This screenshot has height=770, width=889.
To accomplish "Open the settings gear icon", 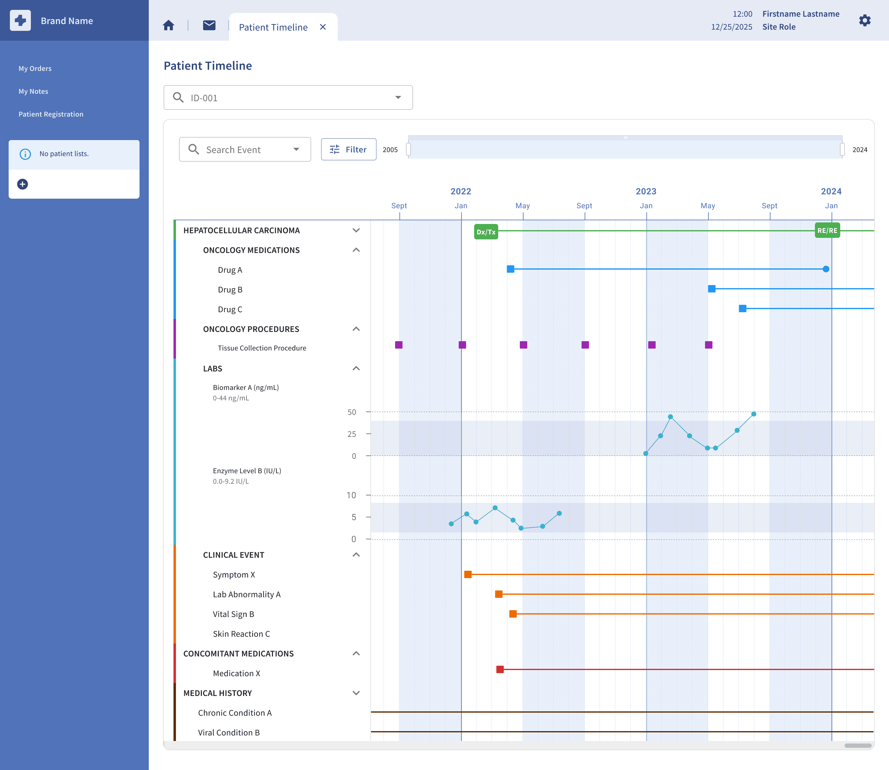I will coord(865,21).
